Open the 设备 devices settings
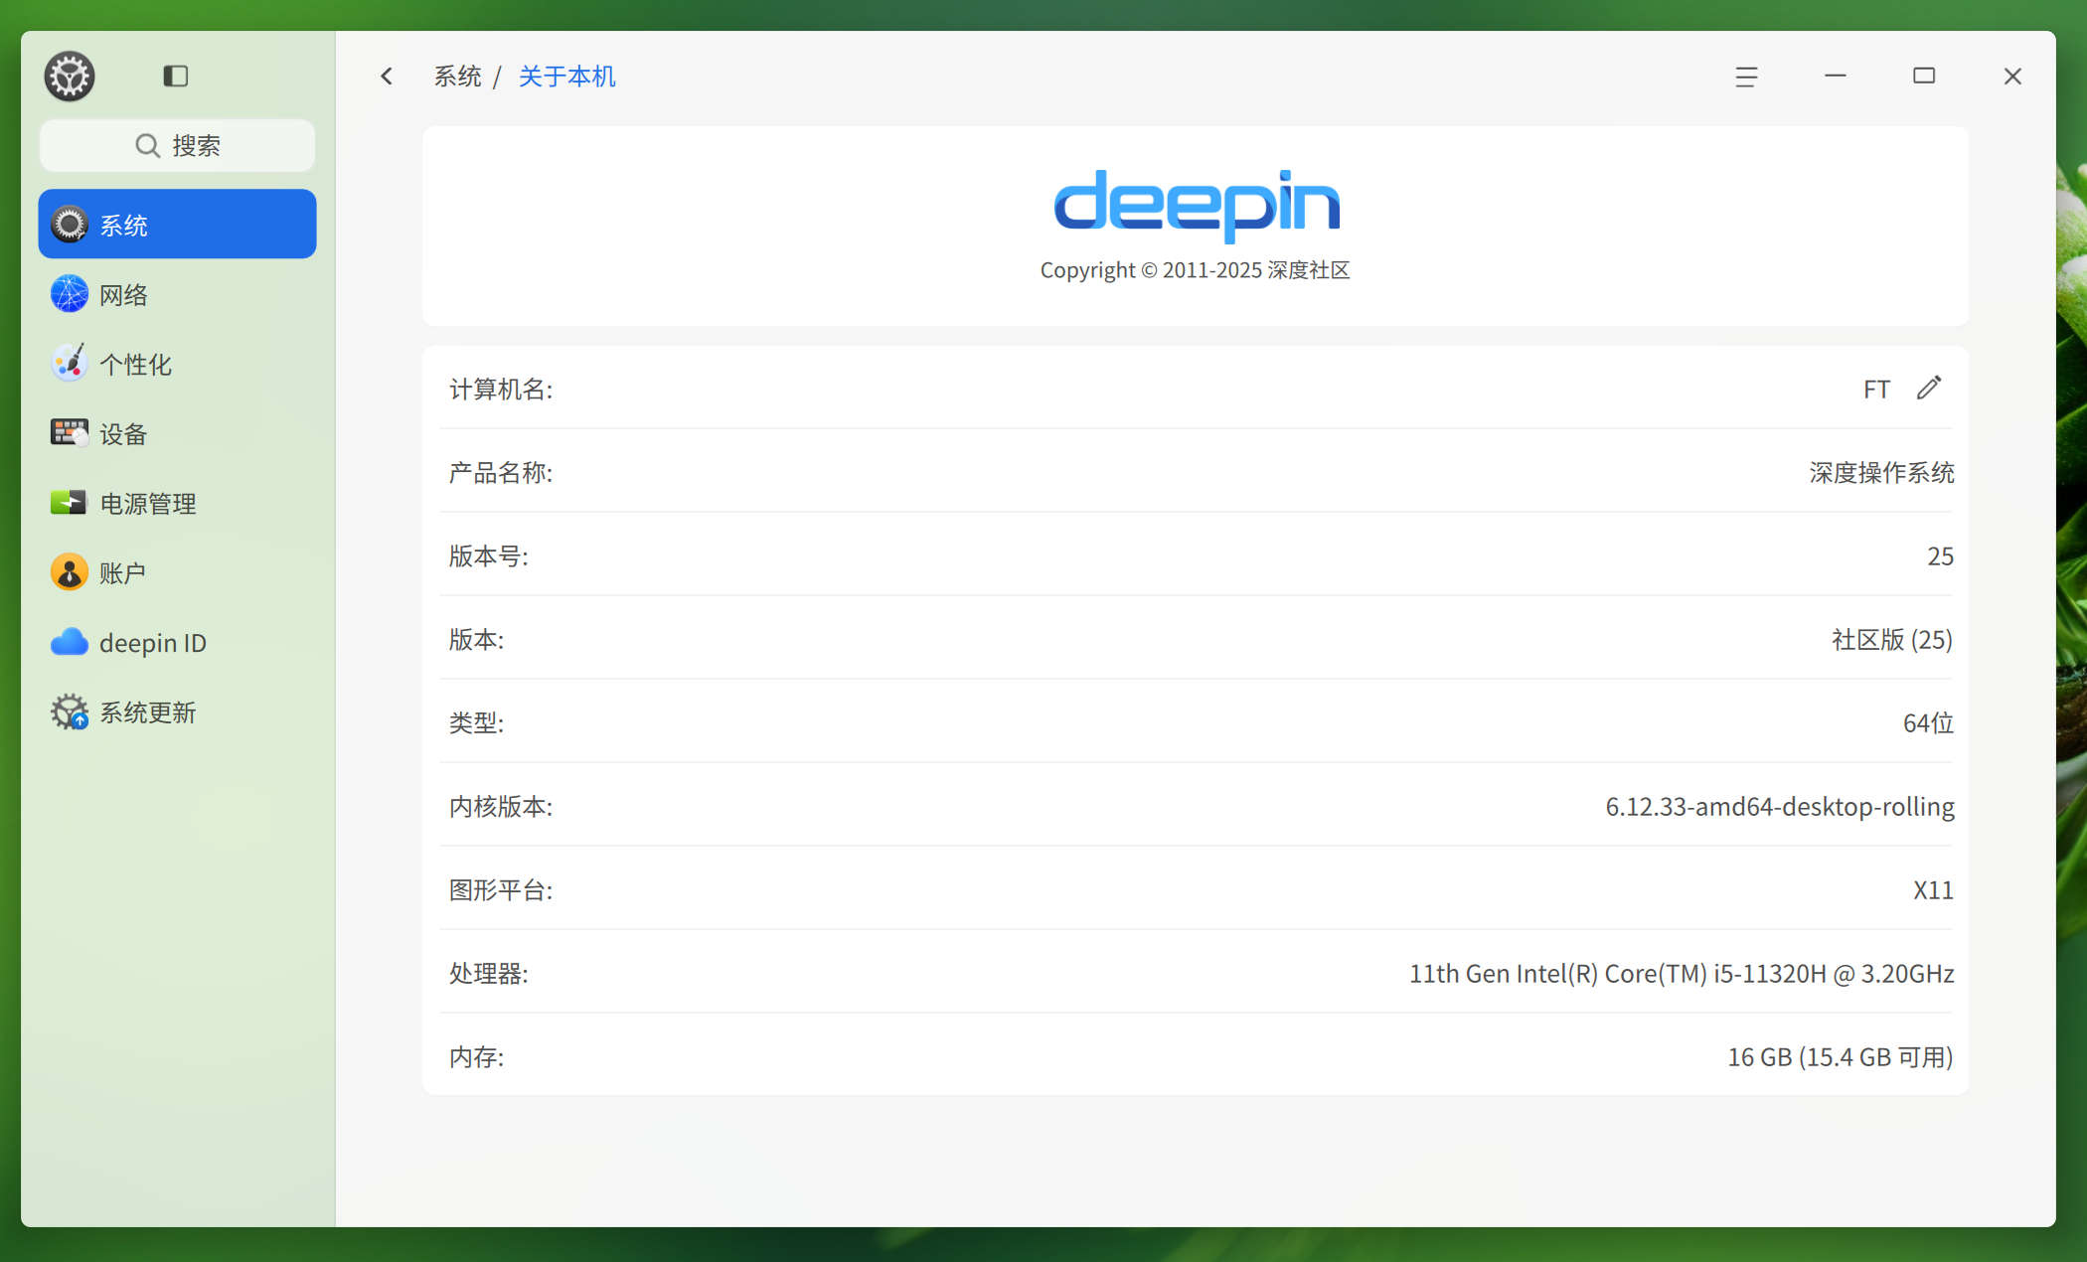The width and height of the screenshot is (2087, 1262). pos(177,433)
